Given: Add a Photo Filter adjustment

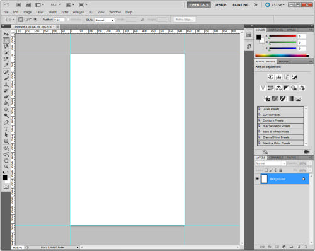Looking at the screenshot, I should point(294,88).
